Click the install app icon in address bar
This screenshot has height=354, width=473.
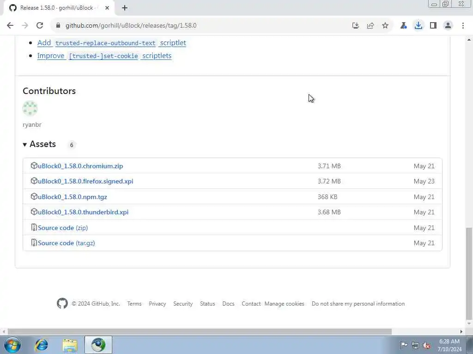click(x=355, y=26)
